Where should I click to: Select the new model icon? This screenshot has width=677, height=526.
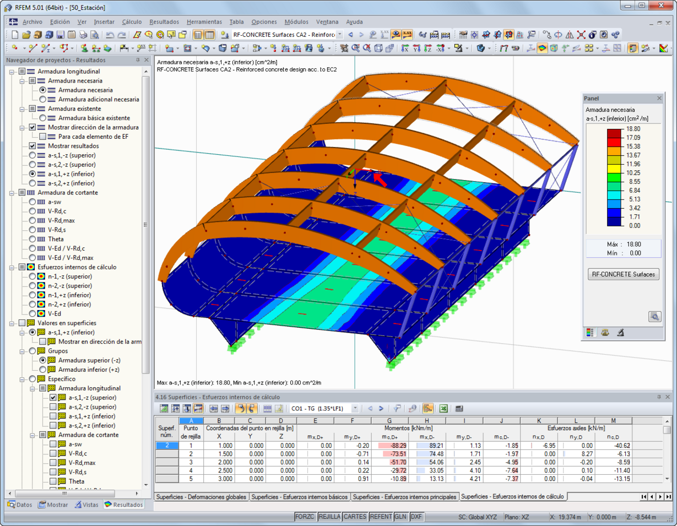pyautogui.click(x=15, y=34)
